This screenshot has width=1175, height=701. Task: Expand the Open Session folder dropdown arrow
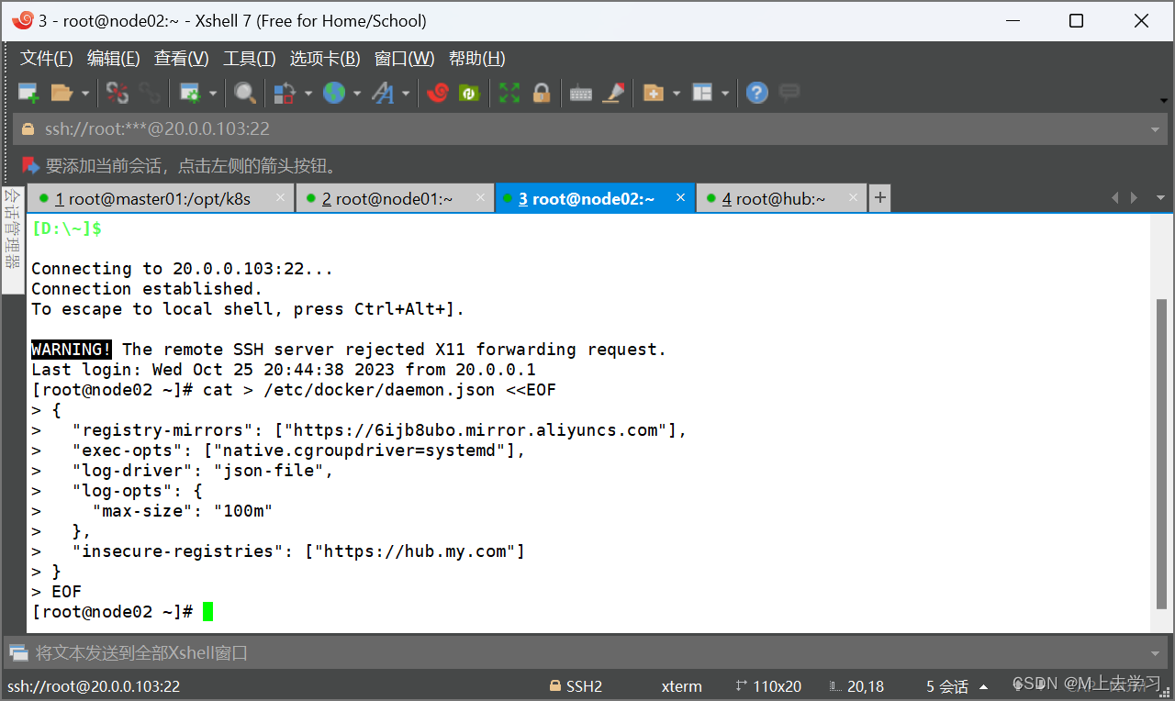[85, 93]
